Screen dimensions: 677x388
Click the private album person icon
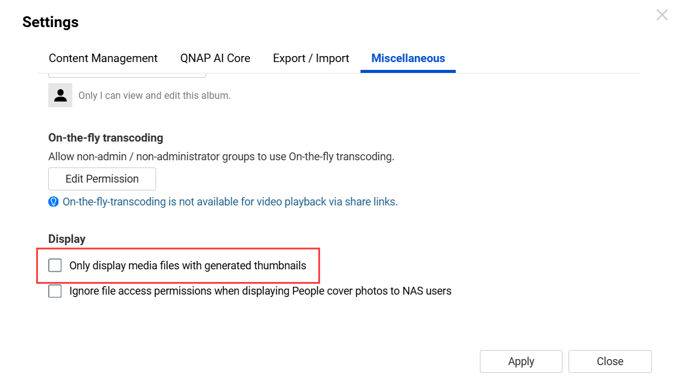60,95
